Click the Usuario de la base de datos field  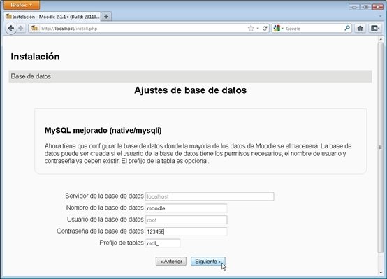click(x=187, y=220)
